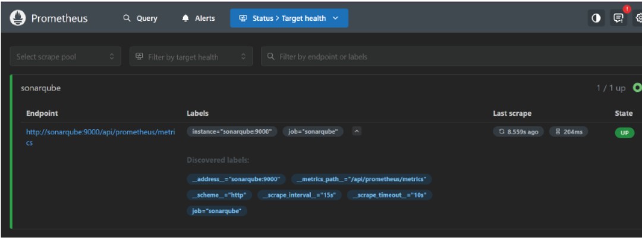642x238 pixels.
Task: Click the 8.559s ago last scrape badge
Action: pos(518,132)
